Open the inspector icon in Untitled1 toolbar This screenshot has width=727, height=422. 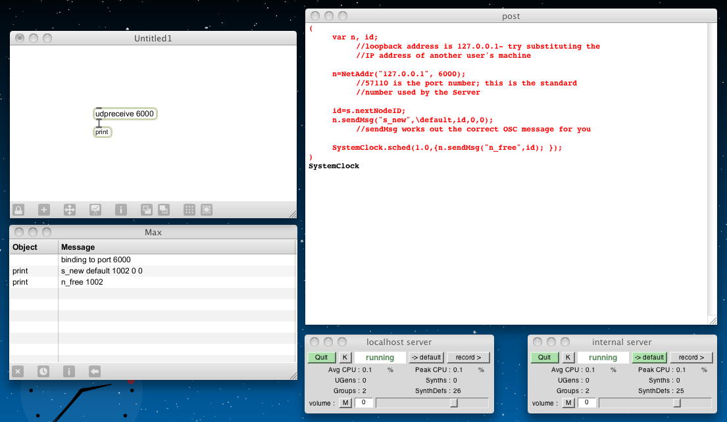(x=121, y=210)
